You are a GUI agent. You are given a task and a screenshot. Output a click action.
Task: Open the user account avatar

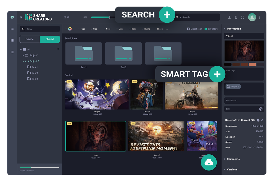click(x=252, y=17)
